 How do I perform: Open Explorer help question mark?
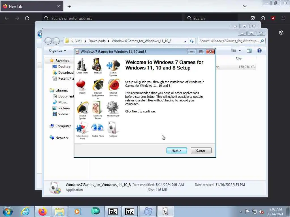259,51
